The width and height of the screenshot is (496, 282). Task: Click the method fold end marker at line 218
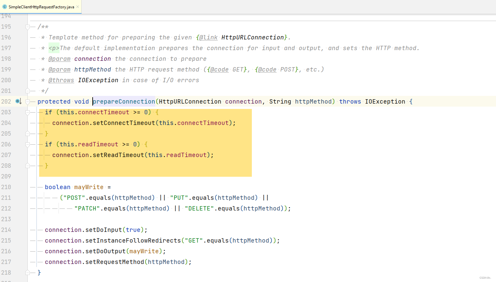click(x=27, y=273)
